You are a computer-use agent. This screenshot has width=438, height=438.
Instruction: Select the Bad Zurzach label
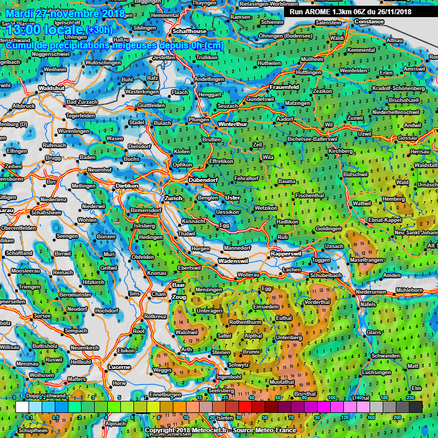(82, 102)
